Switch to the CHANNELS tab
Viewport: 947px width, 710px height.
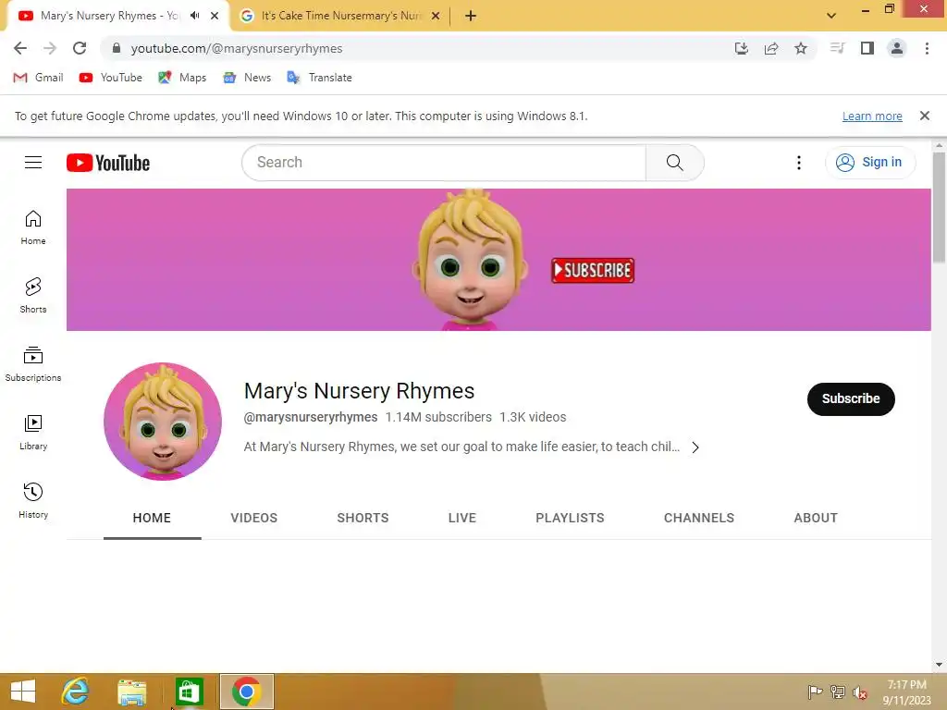tap(699, 518)
